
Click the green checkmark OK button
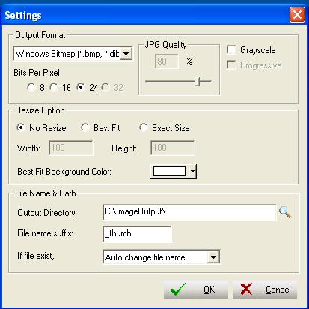(x=196, y=289)
